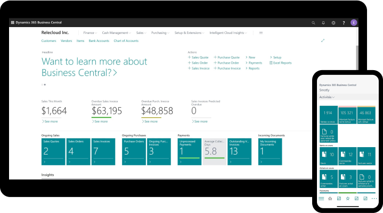Open the Purchase Orders tile showing 5
The width and height of the screenshot is (383, 213).
pyautogui.click(x=134, y=152)
